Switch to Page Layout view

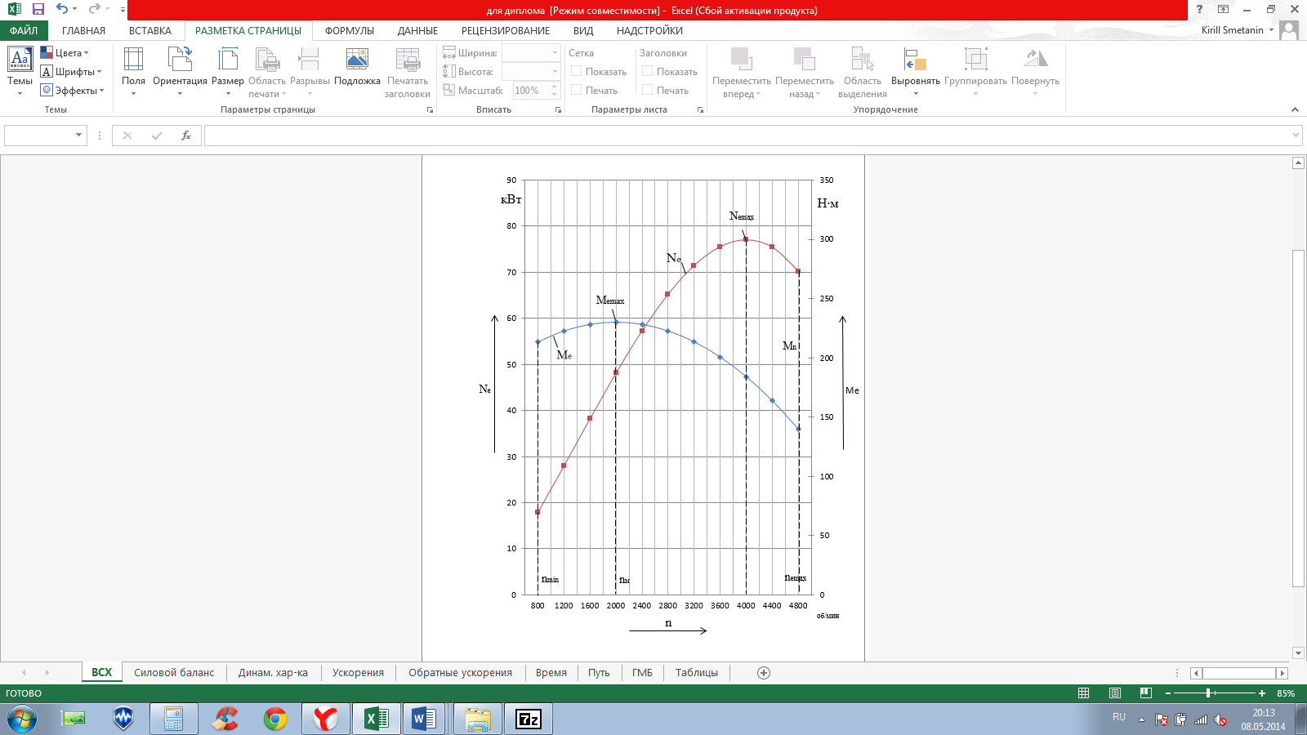(x=1115, y=693)
